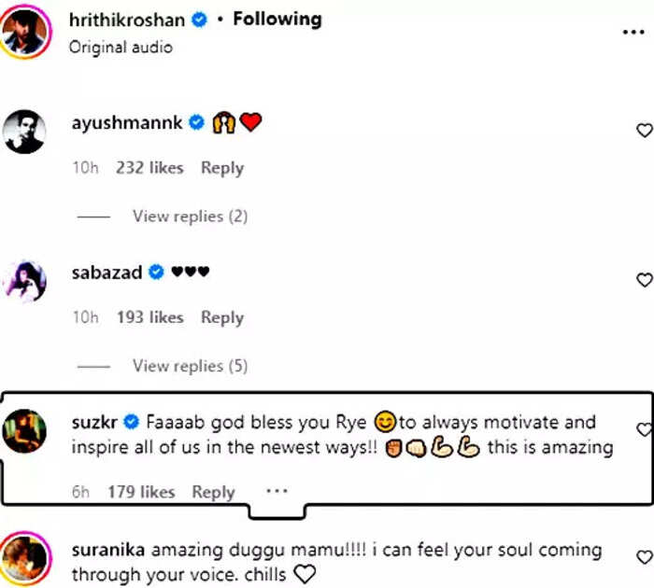Open hrithikroshan's profile picture story
The height and width of the screenshot is (588, 654).
(25, 32)
